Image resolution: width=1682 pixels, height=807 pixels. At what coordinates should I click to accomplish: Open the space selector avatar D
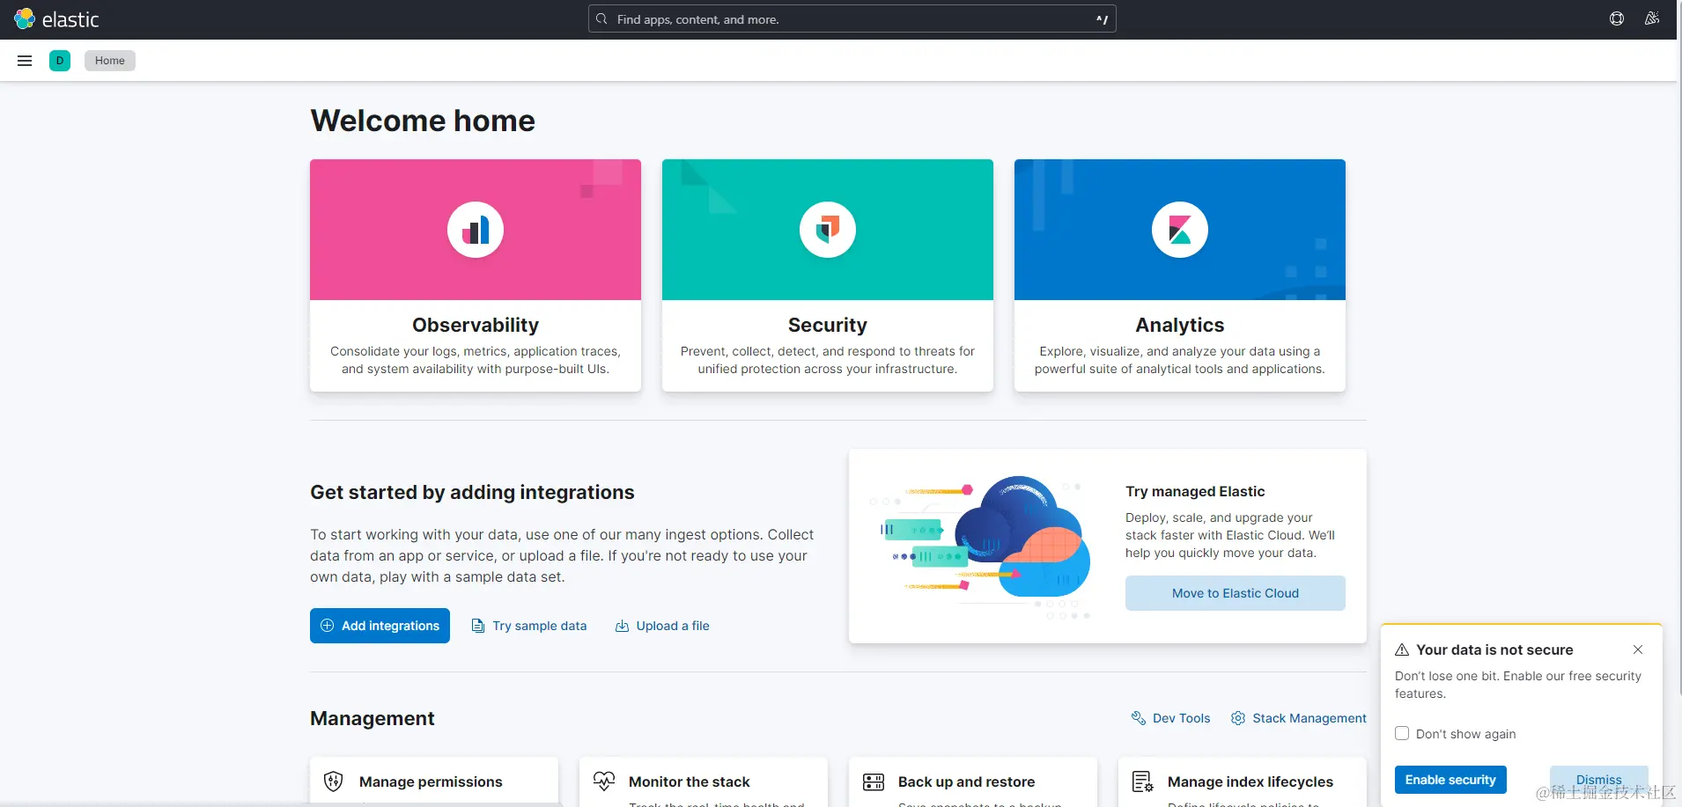60,61
